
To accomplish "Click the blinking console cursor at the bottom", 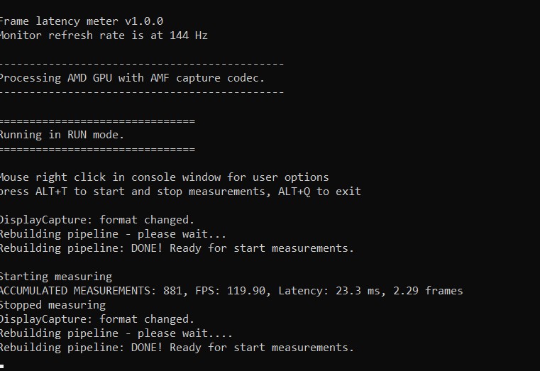I will click(x=1, y=366).
